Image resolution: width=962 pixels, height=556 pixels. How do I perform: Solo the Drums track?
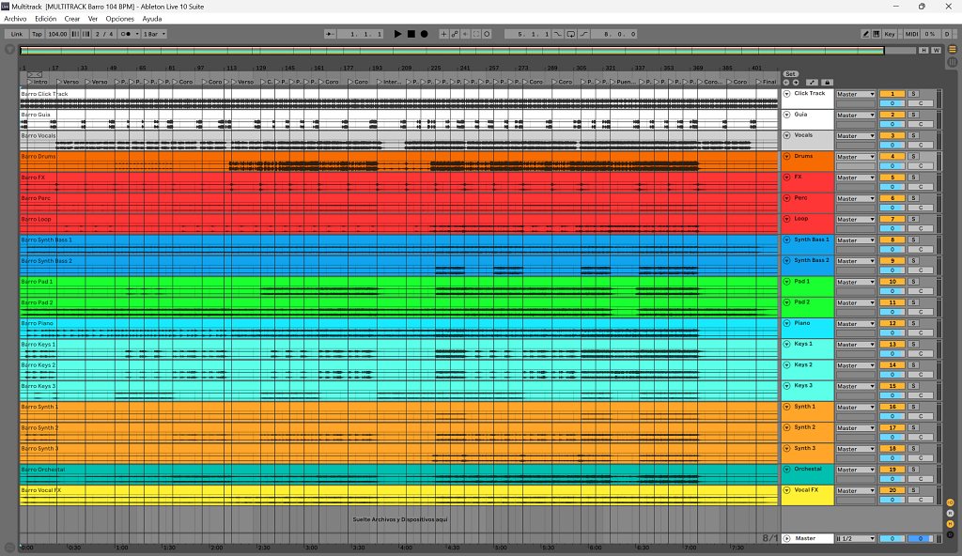point(912,157)
